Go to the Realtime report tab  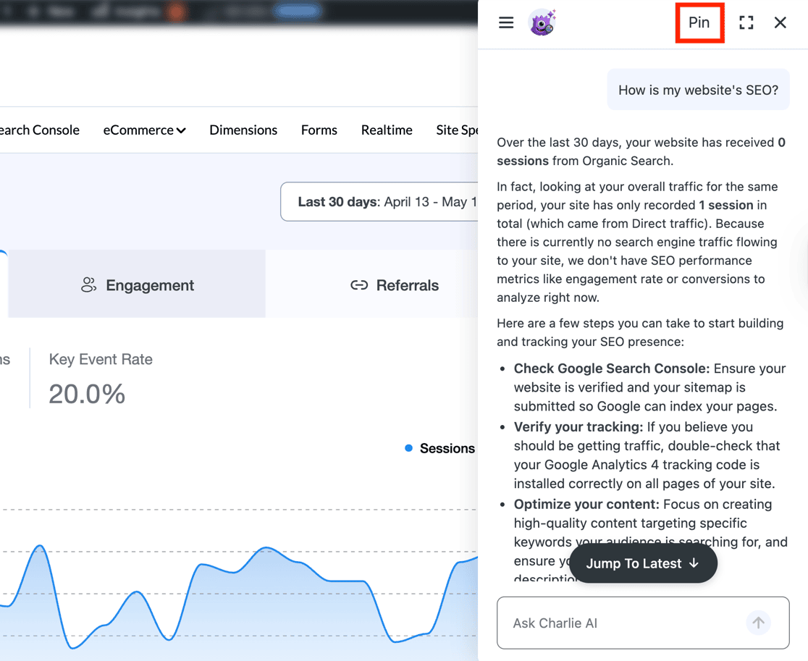(387, 130)
